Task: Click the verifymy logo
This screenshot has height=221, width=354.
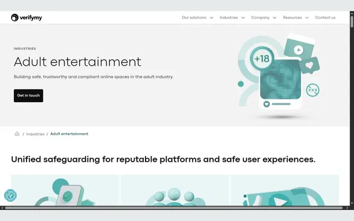Action: (27, 17)
